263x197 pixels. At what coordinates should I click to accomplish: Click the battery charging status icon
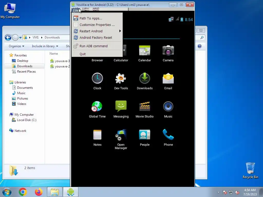pos(182,19)
